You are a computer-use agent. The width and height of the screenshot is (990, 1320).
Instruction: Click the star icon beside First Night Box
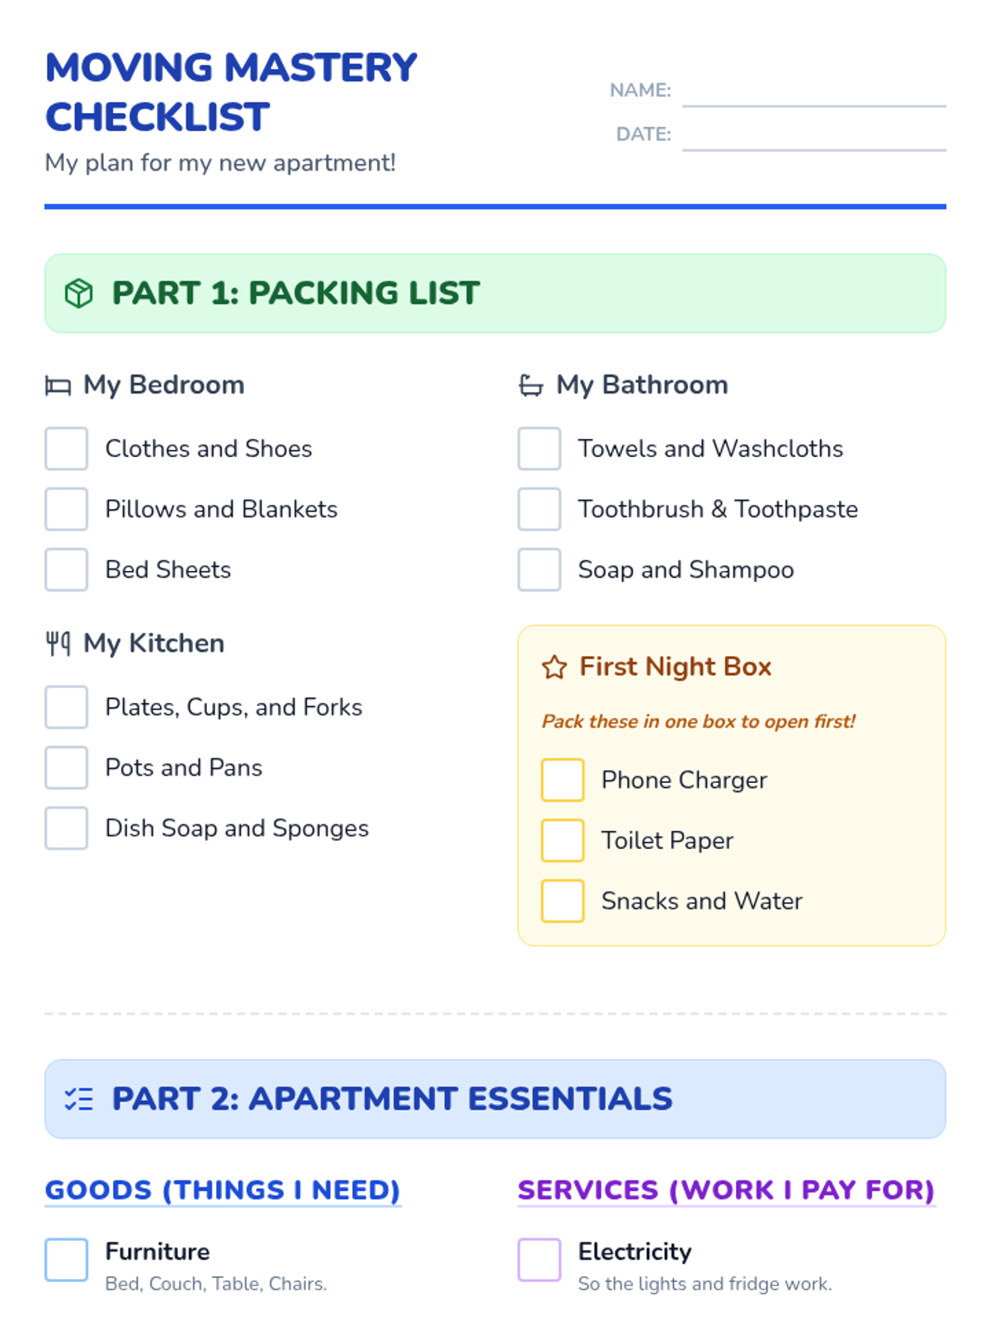(554, 667)
